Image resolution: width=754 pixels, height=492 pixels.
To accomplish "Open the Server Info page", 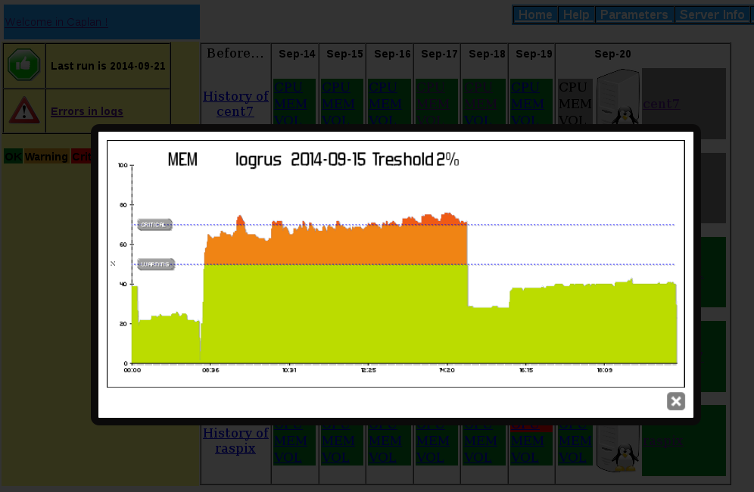I will (x=712, y=14).
